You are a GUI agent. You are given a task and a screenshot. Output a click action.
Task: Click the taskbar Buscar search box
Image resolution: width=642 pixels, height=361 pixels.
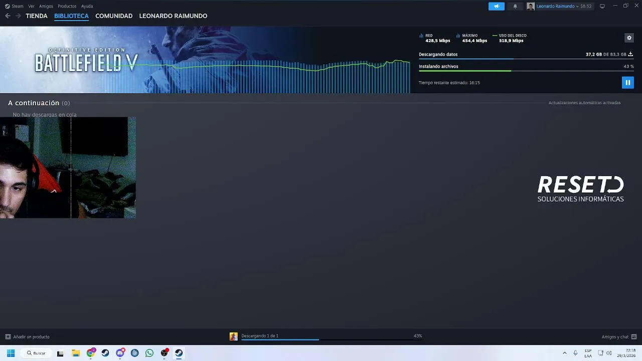[37, 353]
